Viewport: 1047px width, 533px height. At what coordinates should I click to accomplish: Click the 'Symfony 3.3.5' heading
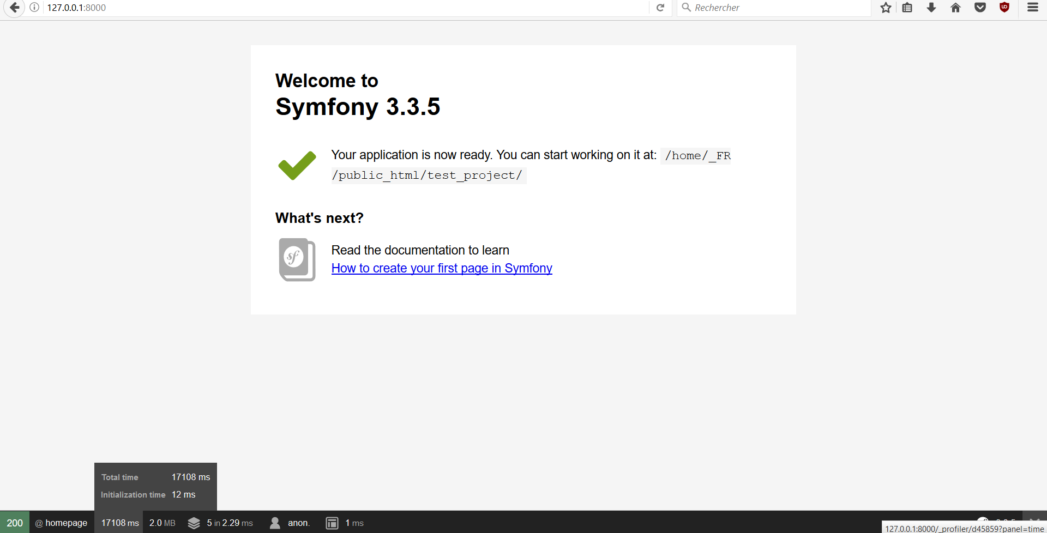click(x=358, y=107)
